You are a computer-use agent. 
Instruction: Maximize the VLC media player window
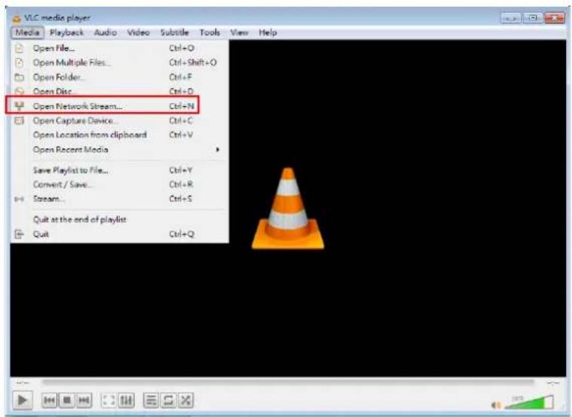click(x=532, y=18)
